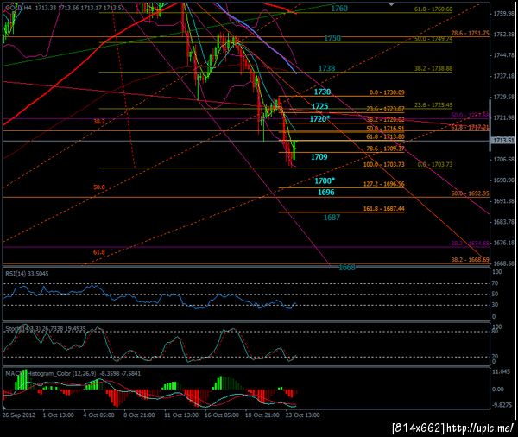Select the '38.2 - 1720.02' Fibonacci label

(386, 120)
